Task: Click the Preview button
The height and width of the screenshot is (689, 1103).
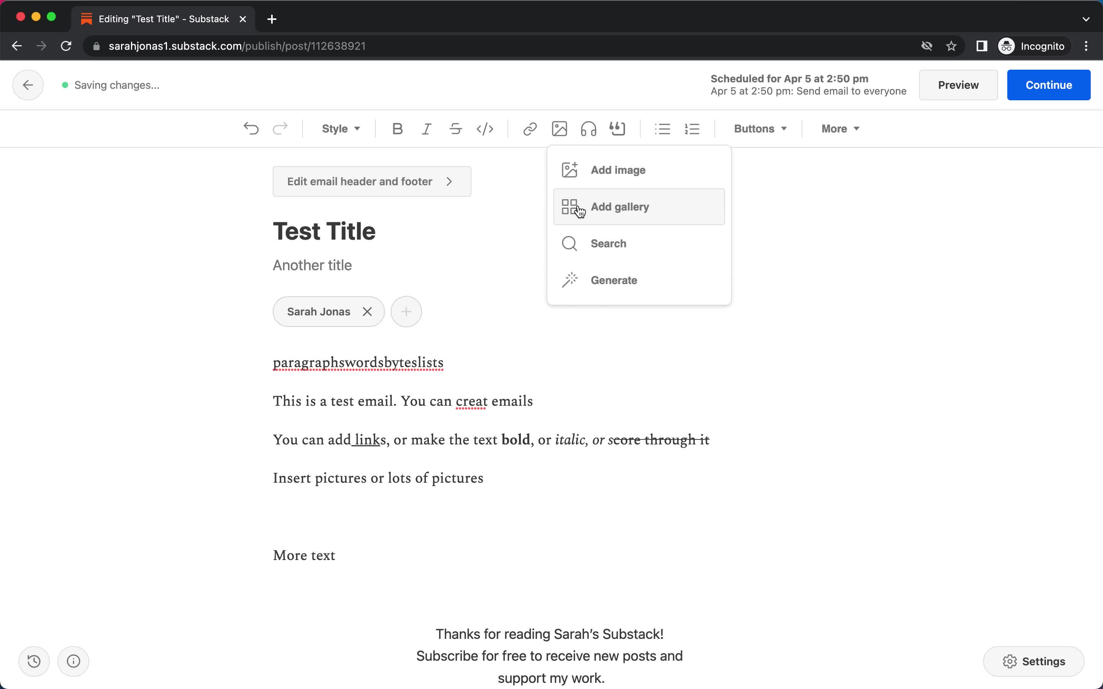Action: (x=958, y=85)
